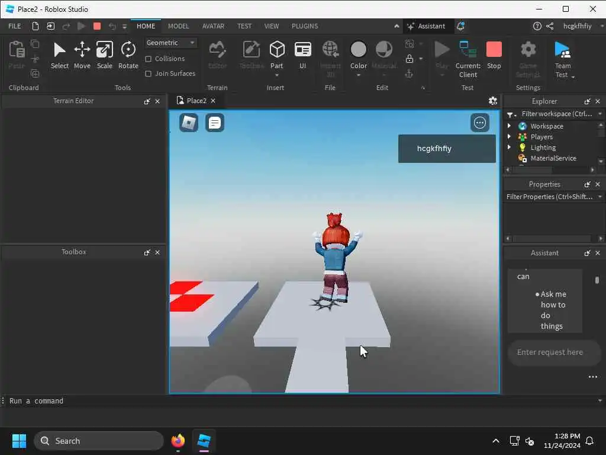Viewport: 606px width, 455px height.
Task: Select hcgkfhfiy in the player list
Action: point(447,149)
